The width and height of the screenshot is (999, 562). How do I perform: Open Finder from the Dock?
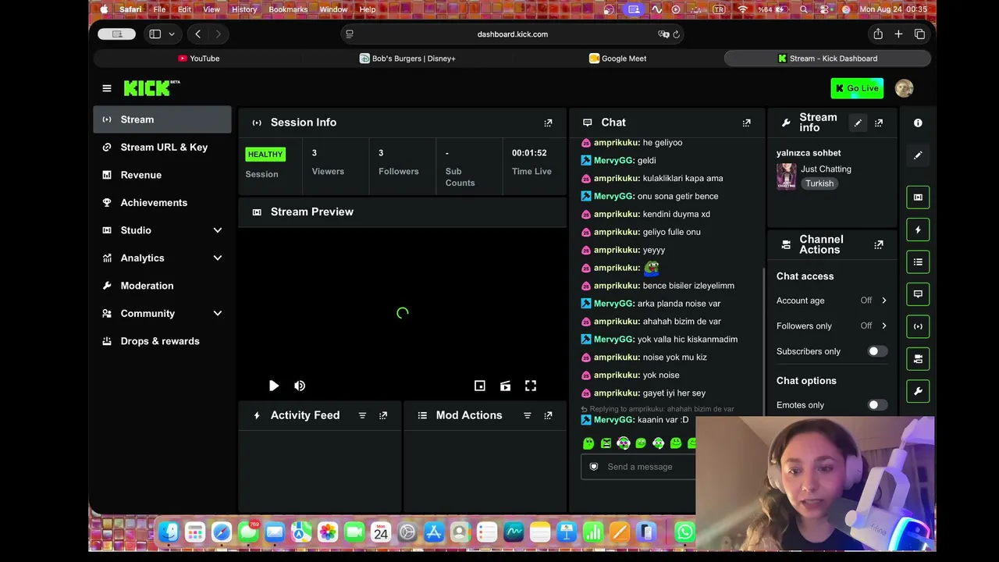(x=169, y=532)
